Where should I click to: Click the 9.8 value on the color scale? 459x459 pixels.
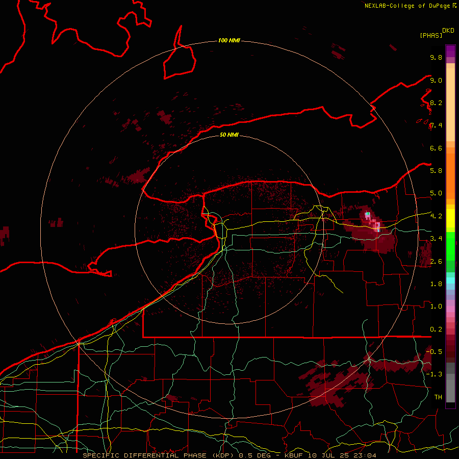(x=436, y=57)
